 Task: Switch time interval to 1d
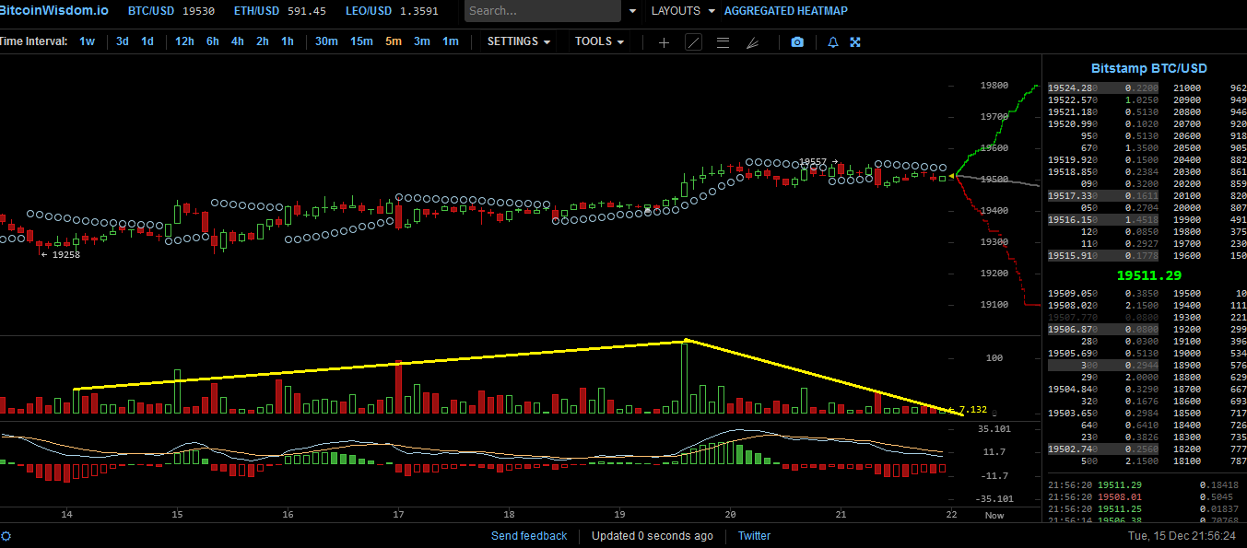147,41
